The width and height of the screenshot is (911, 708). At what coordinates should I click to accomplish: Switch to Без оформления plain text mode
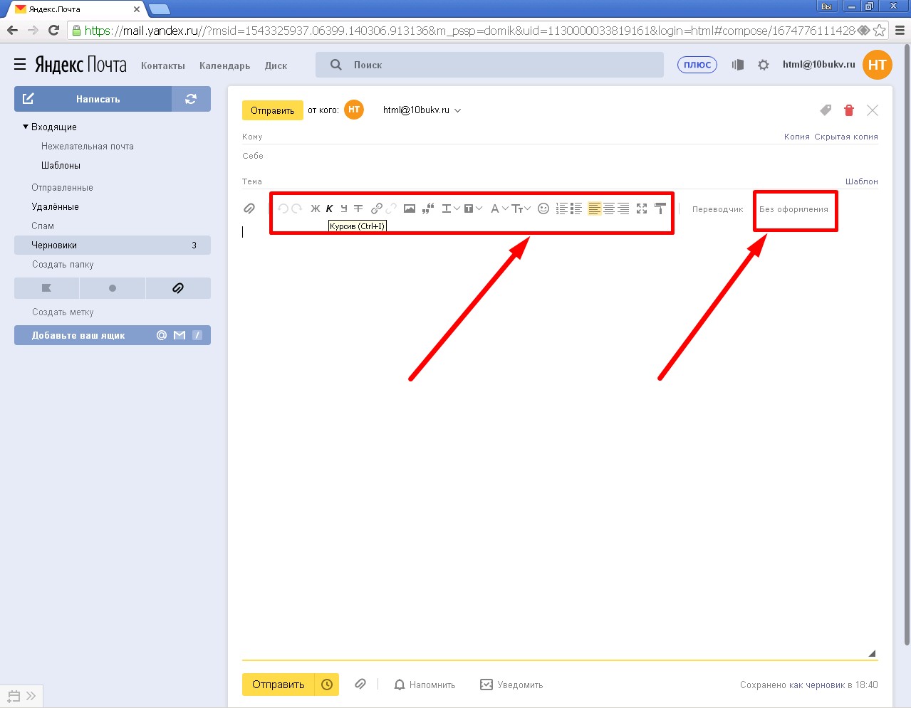coord(793,209)
